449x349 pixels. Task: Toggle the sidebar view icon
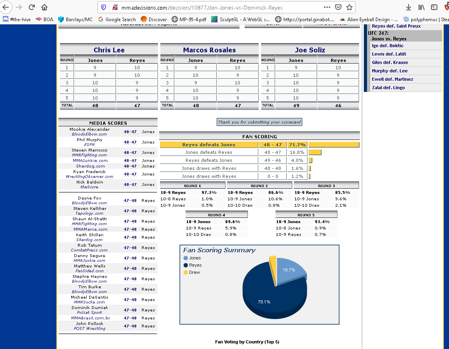434,8
